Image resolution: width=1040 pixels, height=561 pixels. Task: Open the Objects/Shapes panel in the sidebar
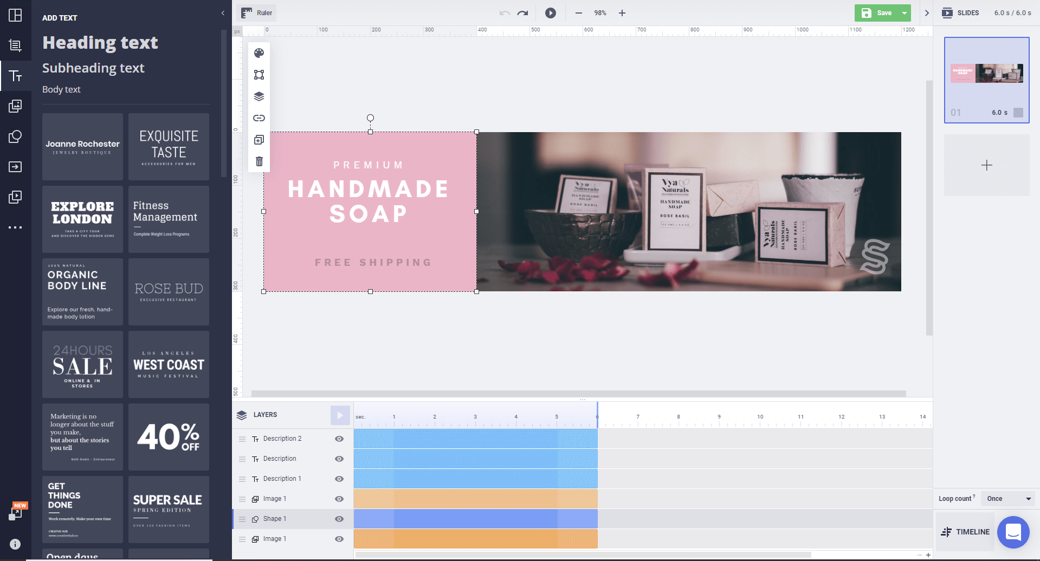(x=16, y=136)
